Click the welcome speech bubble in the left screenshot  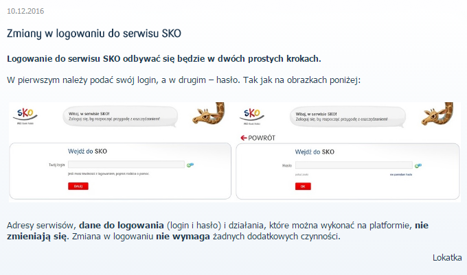click(120, 117)
